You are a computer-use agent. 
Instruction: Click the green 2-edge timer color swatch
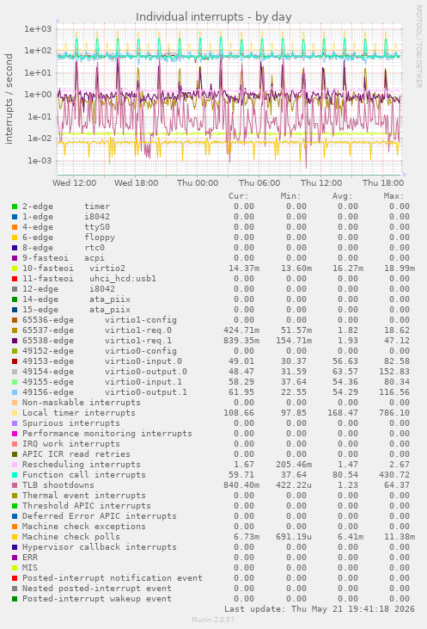click(x=15, y=207)
